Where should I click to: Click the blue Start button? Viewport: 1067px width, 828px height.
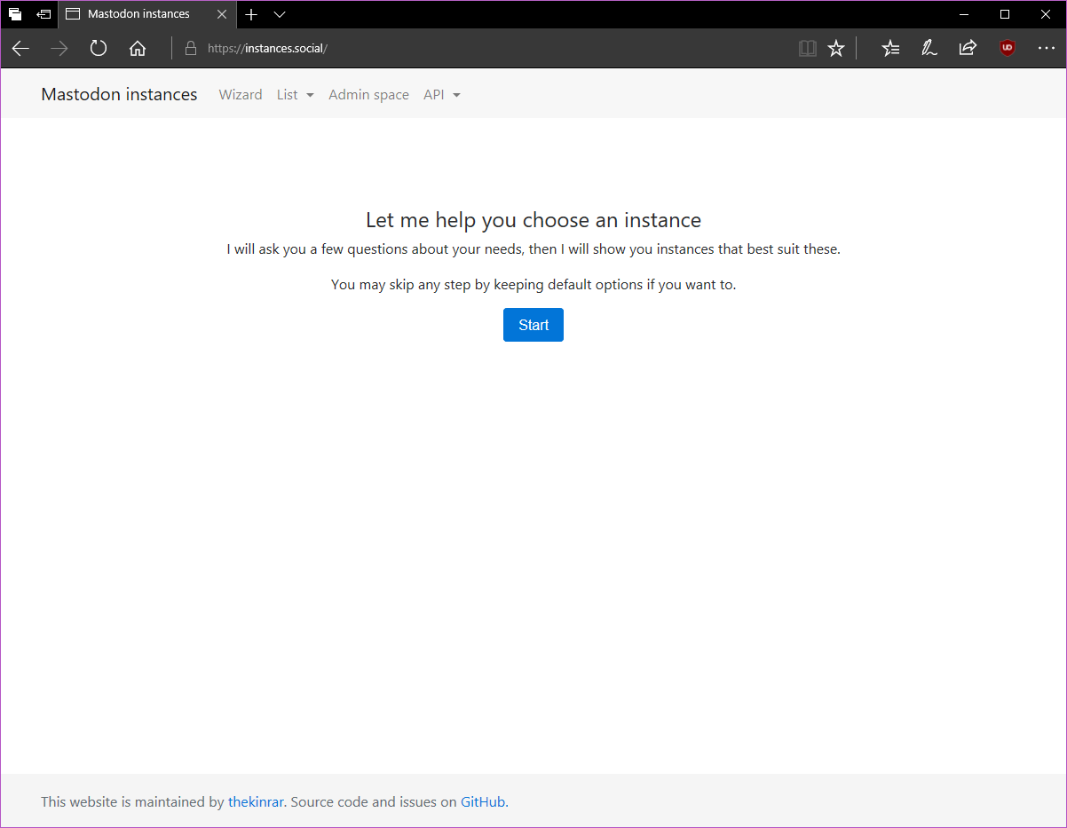pos(533,325)
